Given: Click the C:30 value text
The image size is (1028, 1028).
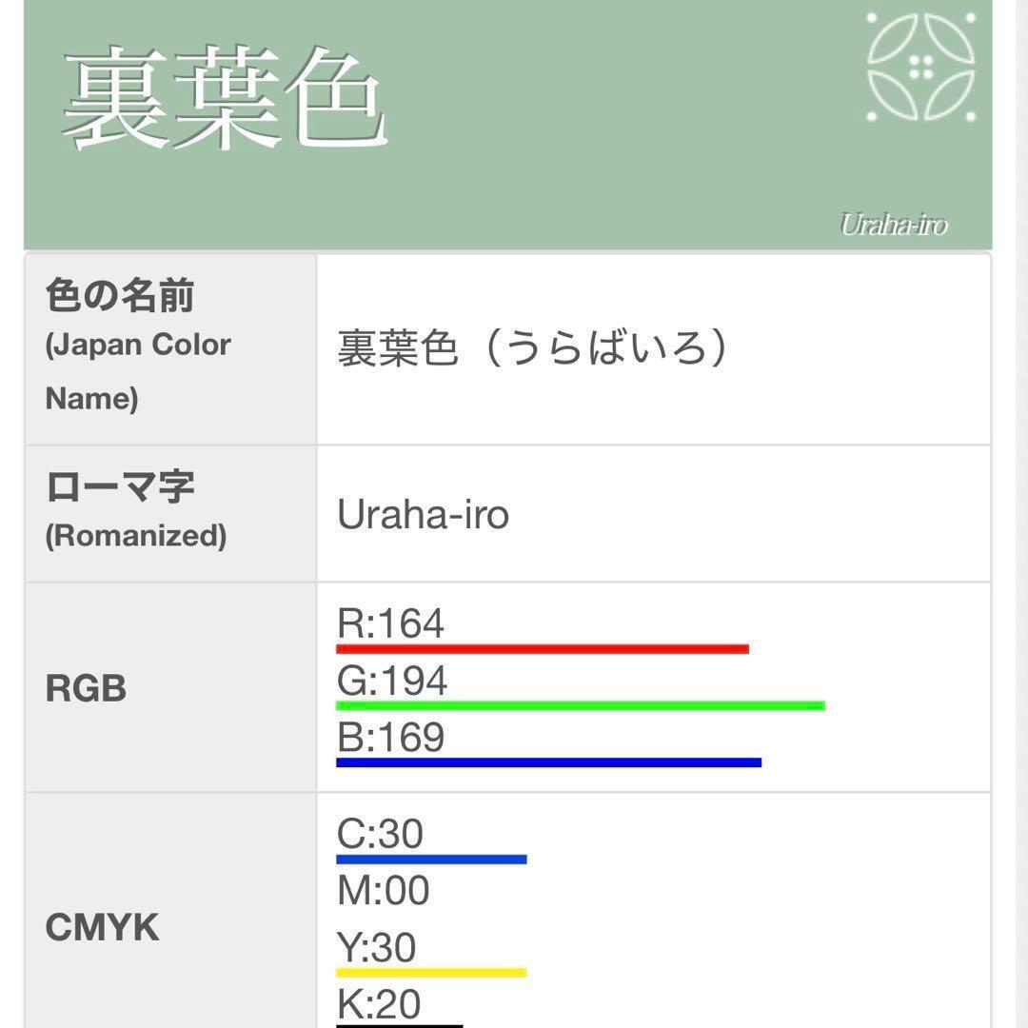Looking at the screenshot, I should [380, 834].
